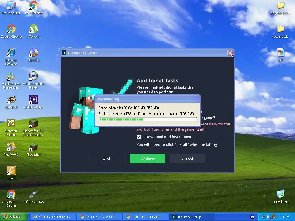Uncheck Download and install Java
This screenshot has height=221, width=295.
139,137
